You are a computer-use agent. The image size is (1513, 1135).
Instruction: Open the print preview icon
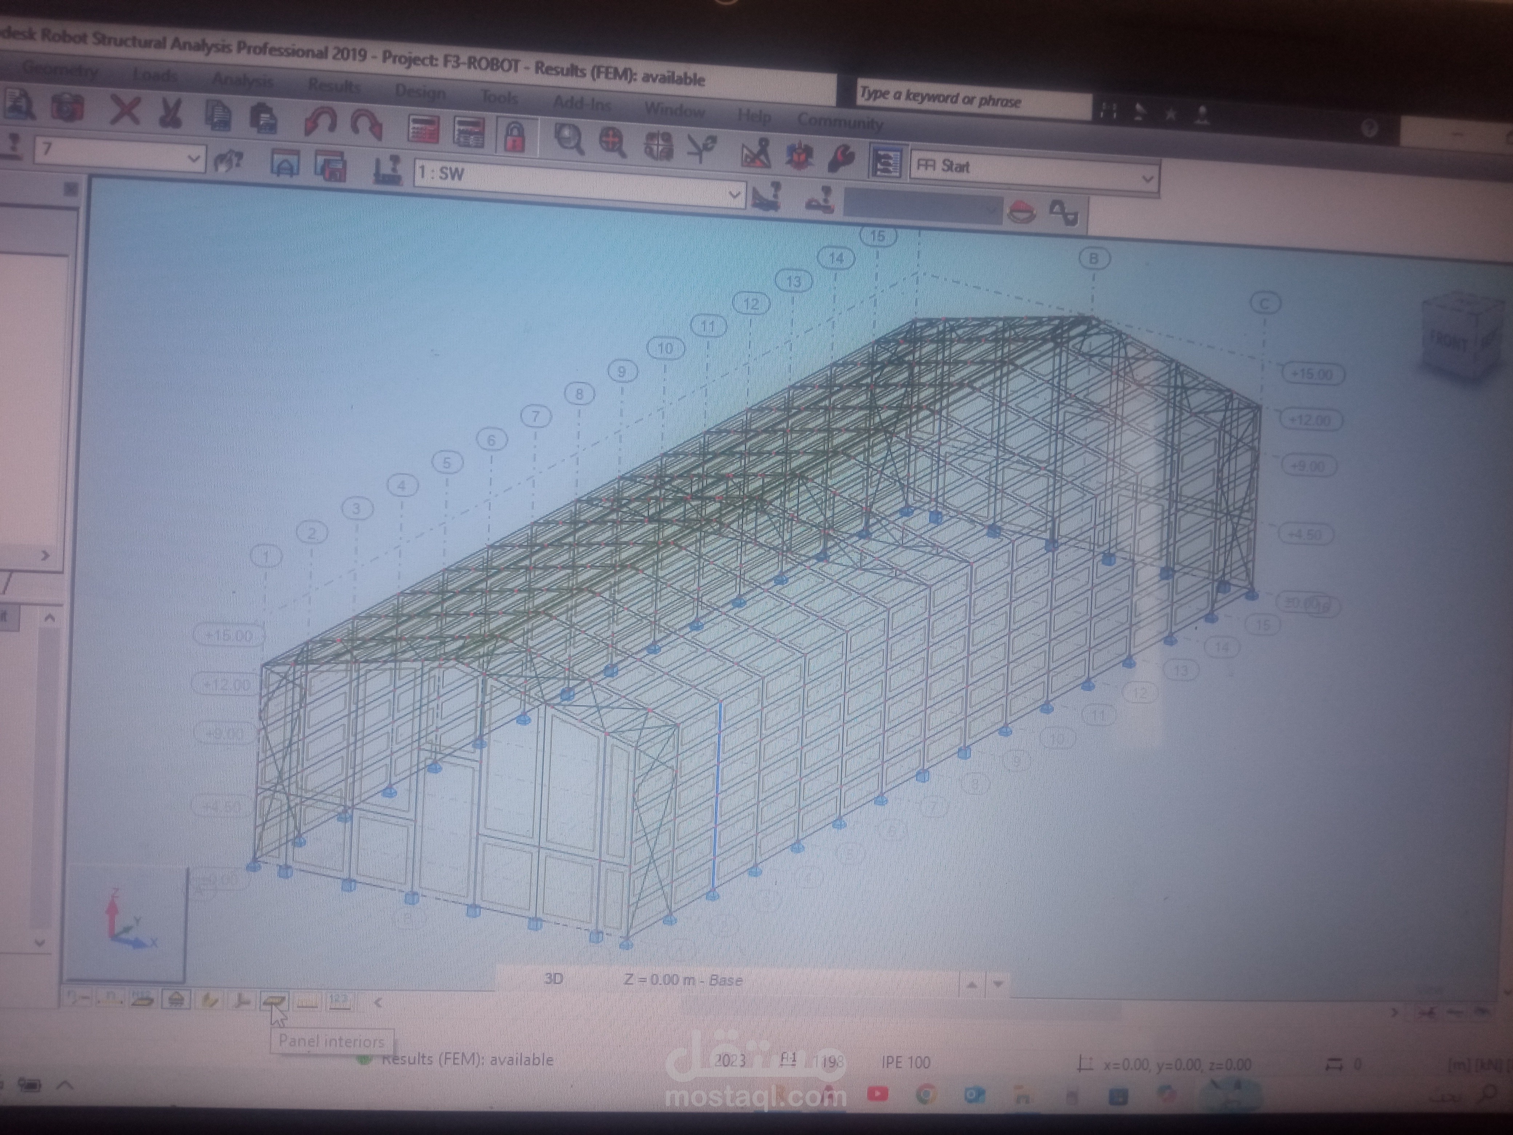pos(19,105)
